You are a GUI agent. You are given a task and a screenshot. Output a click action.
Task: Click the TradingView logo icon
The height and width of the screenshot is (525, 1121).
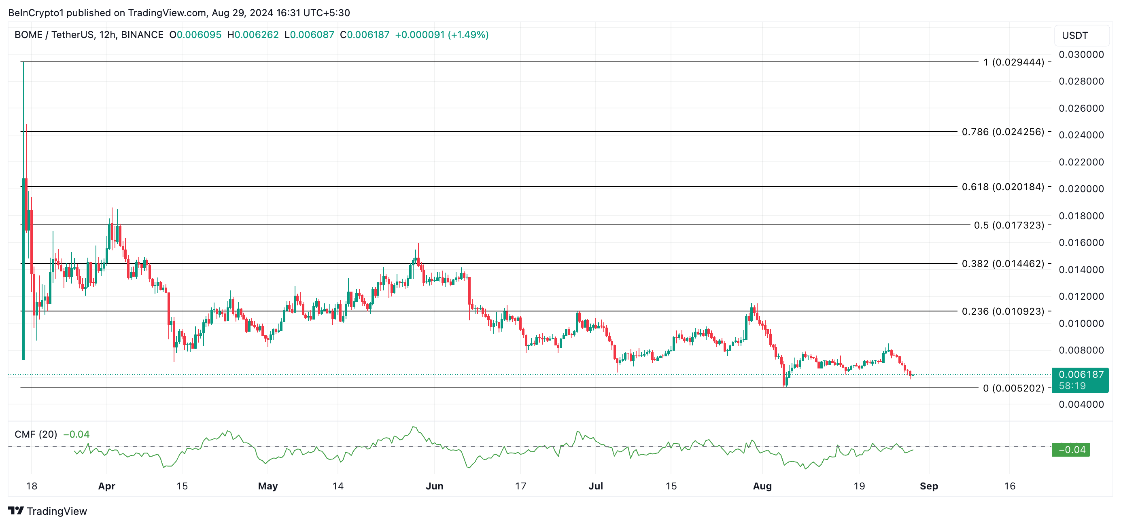[x=16, y=511]
